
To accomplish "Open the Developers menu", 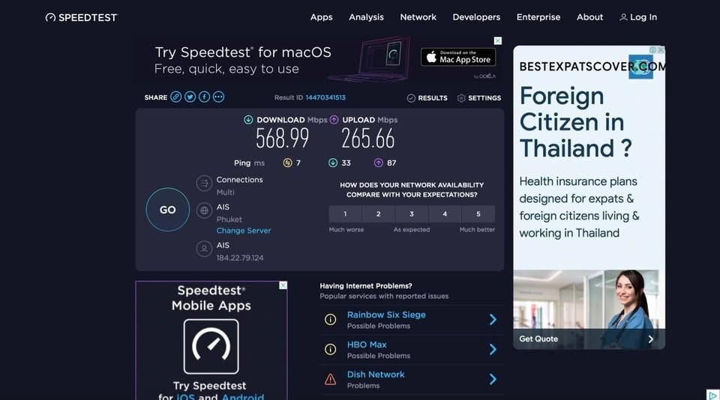I will click(477, 17).
